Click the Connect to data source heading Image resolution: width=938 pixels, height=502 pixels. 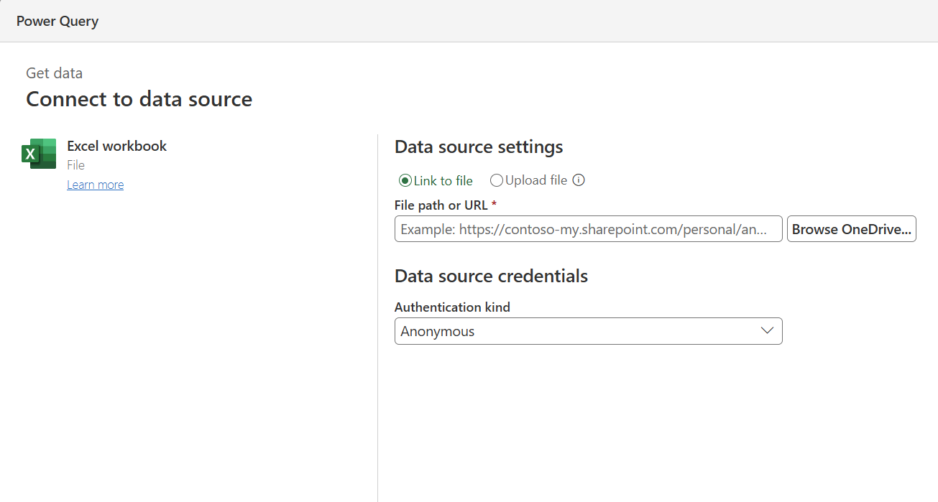click(139, 99)
